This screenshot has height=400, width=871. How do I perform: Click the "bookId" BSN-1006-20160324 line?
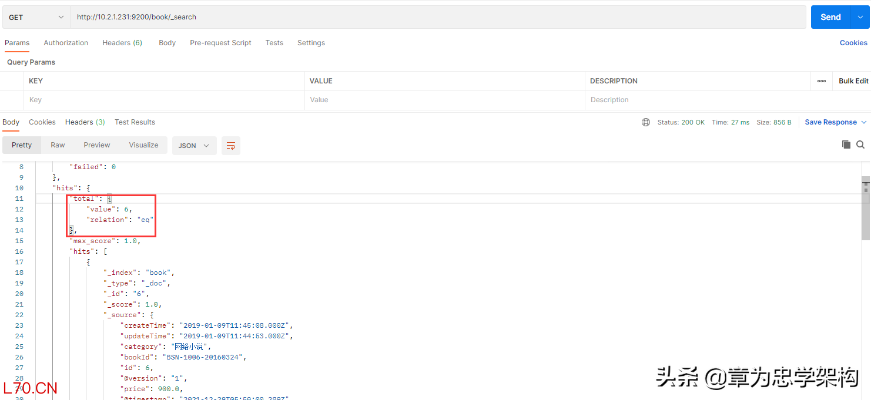183,357
